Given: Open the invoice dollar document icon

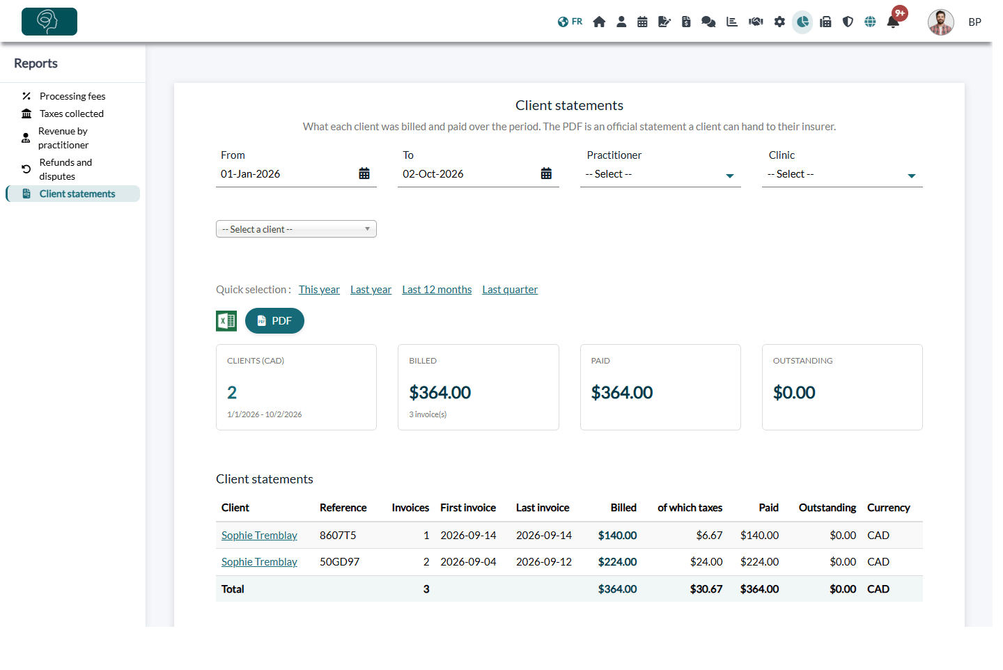Looking at the screenshot, I should 686,22.
